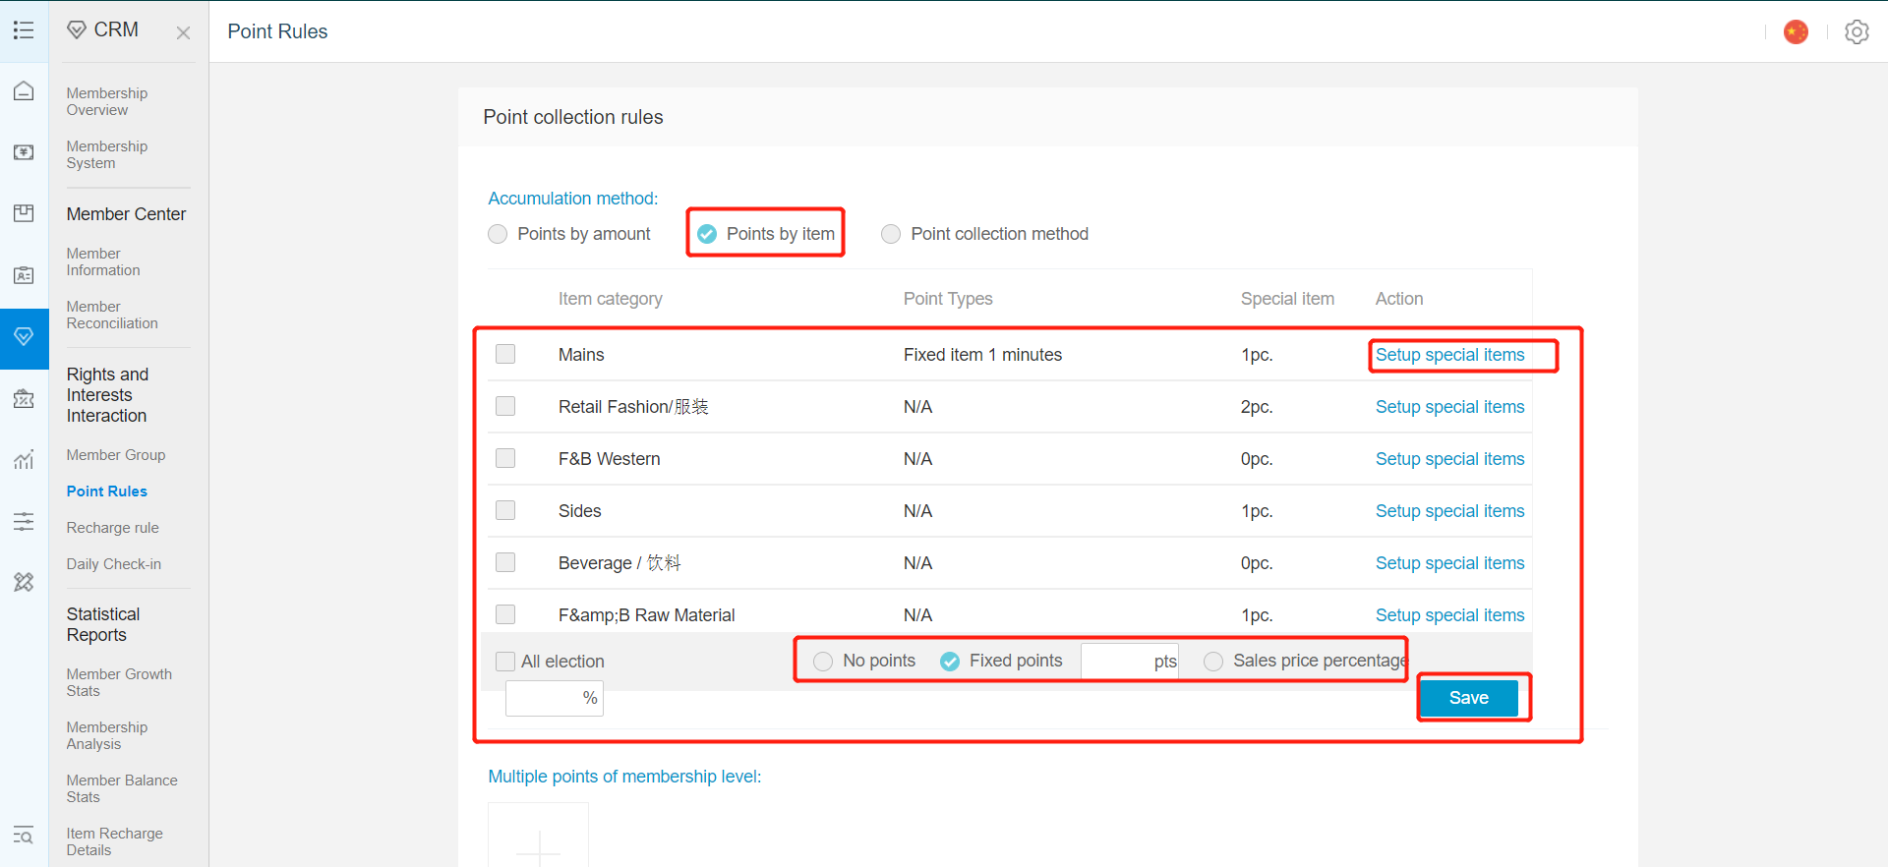
Task: Click the Save button
Action: click(1469, 698)
